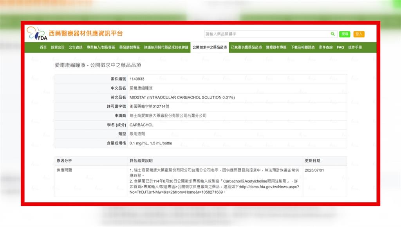Open the 設置宗旨 menu item
This screenshot has height=227, width=401.
(x=58, y=47)
